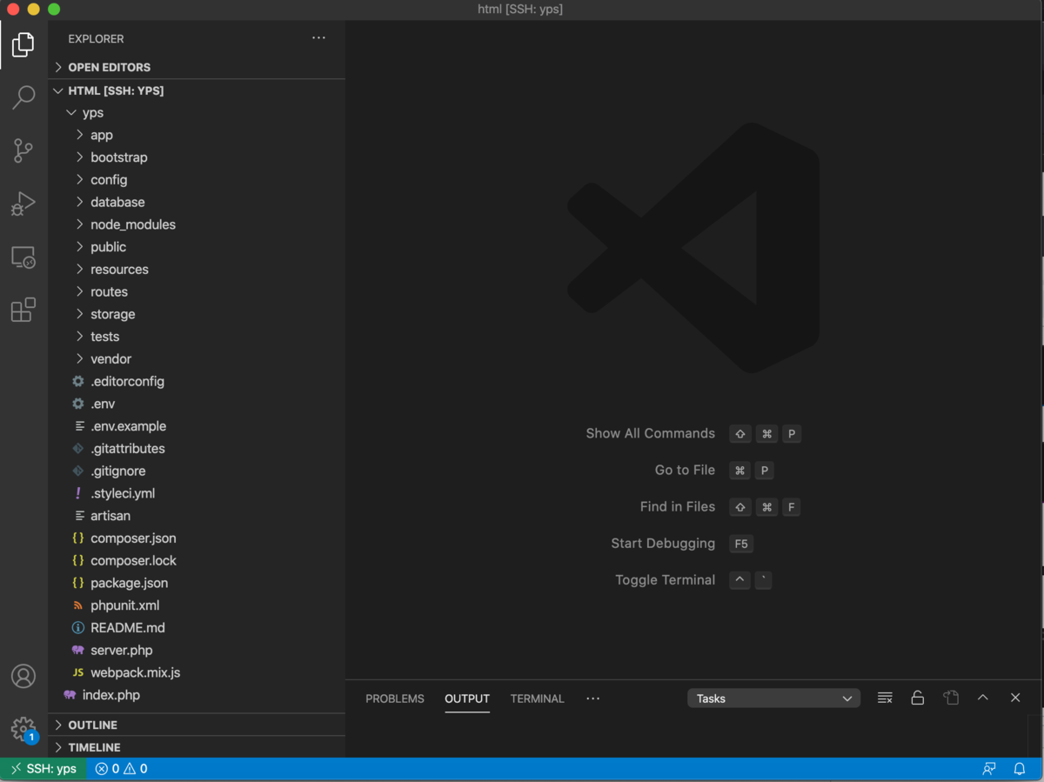Expand the TIMELINE section
The image size is (1044, 782).
(197, 747)
